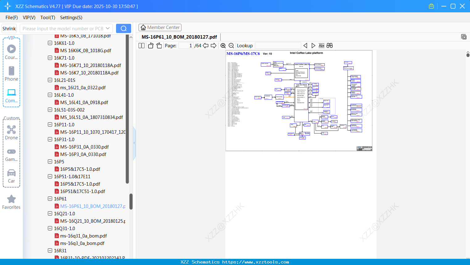Viewport: 470px width, 265px height.
Task: Toggle the two-page layout view icon
Action: click(x=141, y=46)
